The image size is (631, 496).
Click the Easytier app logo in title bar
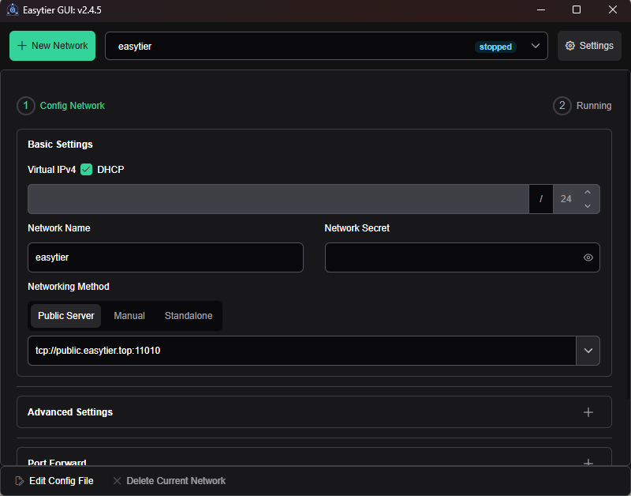(13, 10)
